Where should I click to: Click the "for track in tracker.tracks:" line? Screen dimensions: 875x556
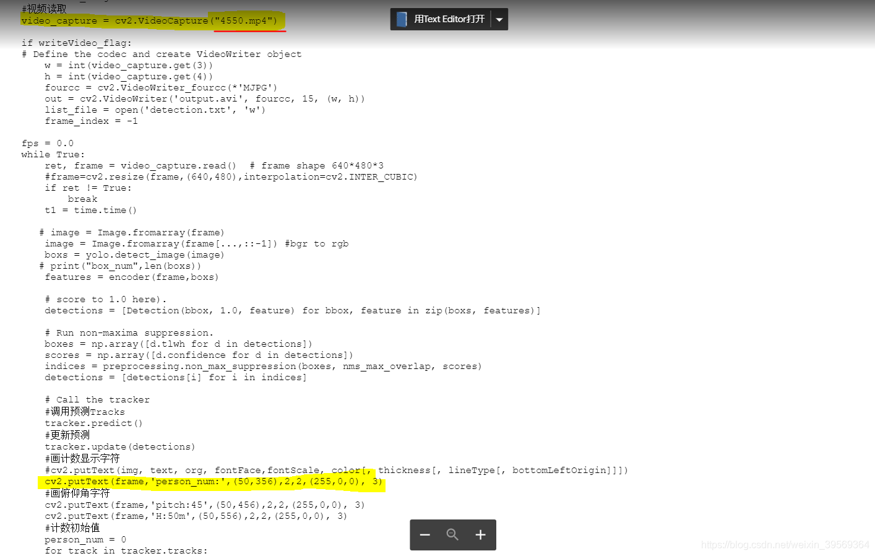coord(126,551)
